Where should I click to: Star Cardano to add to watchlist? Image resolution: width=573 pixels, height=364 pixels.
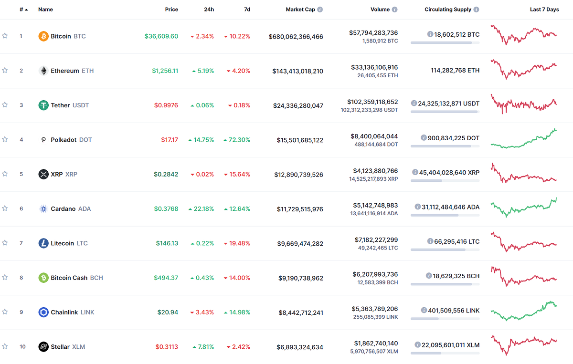coord(5,208)
